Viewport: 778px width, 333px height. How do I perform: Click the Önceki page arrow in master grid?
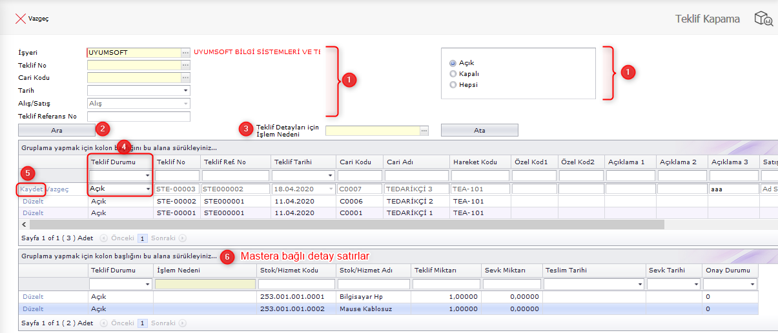coord(105,238)
